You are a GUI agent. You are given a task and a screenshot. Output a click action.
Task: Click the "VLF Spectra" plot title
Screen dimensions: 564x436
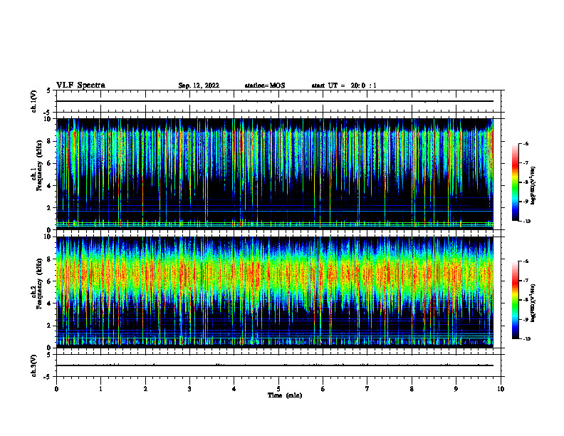80,85
